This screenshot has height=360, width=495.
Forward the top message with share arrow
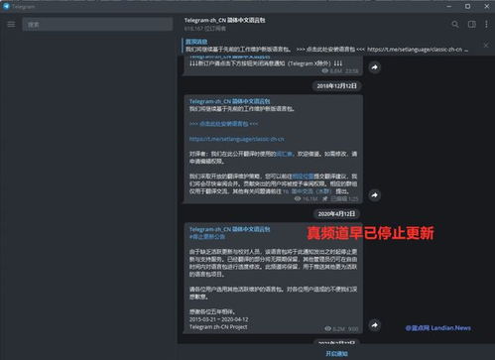pyautogui.click(x=374, y=67)
